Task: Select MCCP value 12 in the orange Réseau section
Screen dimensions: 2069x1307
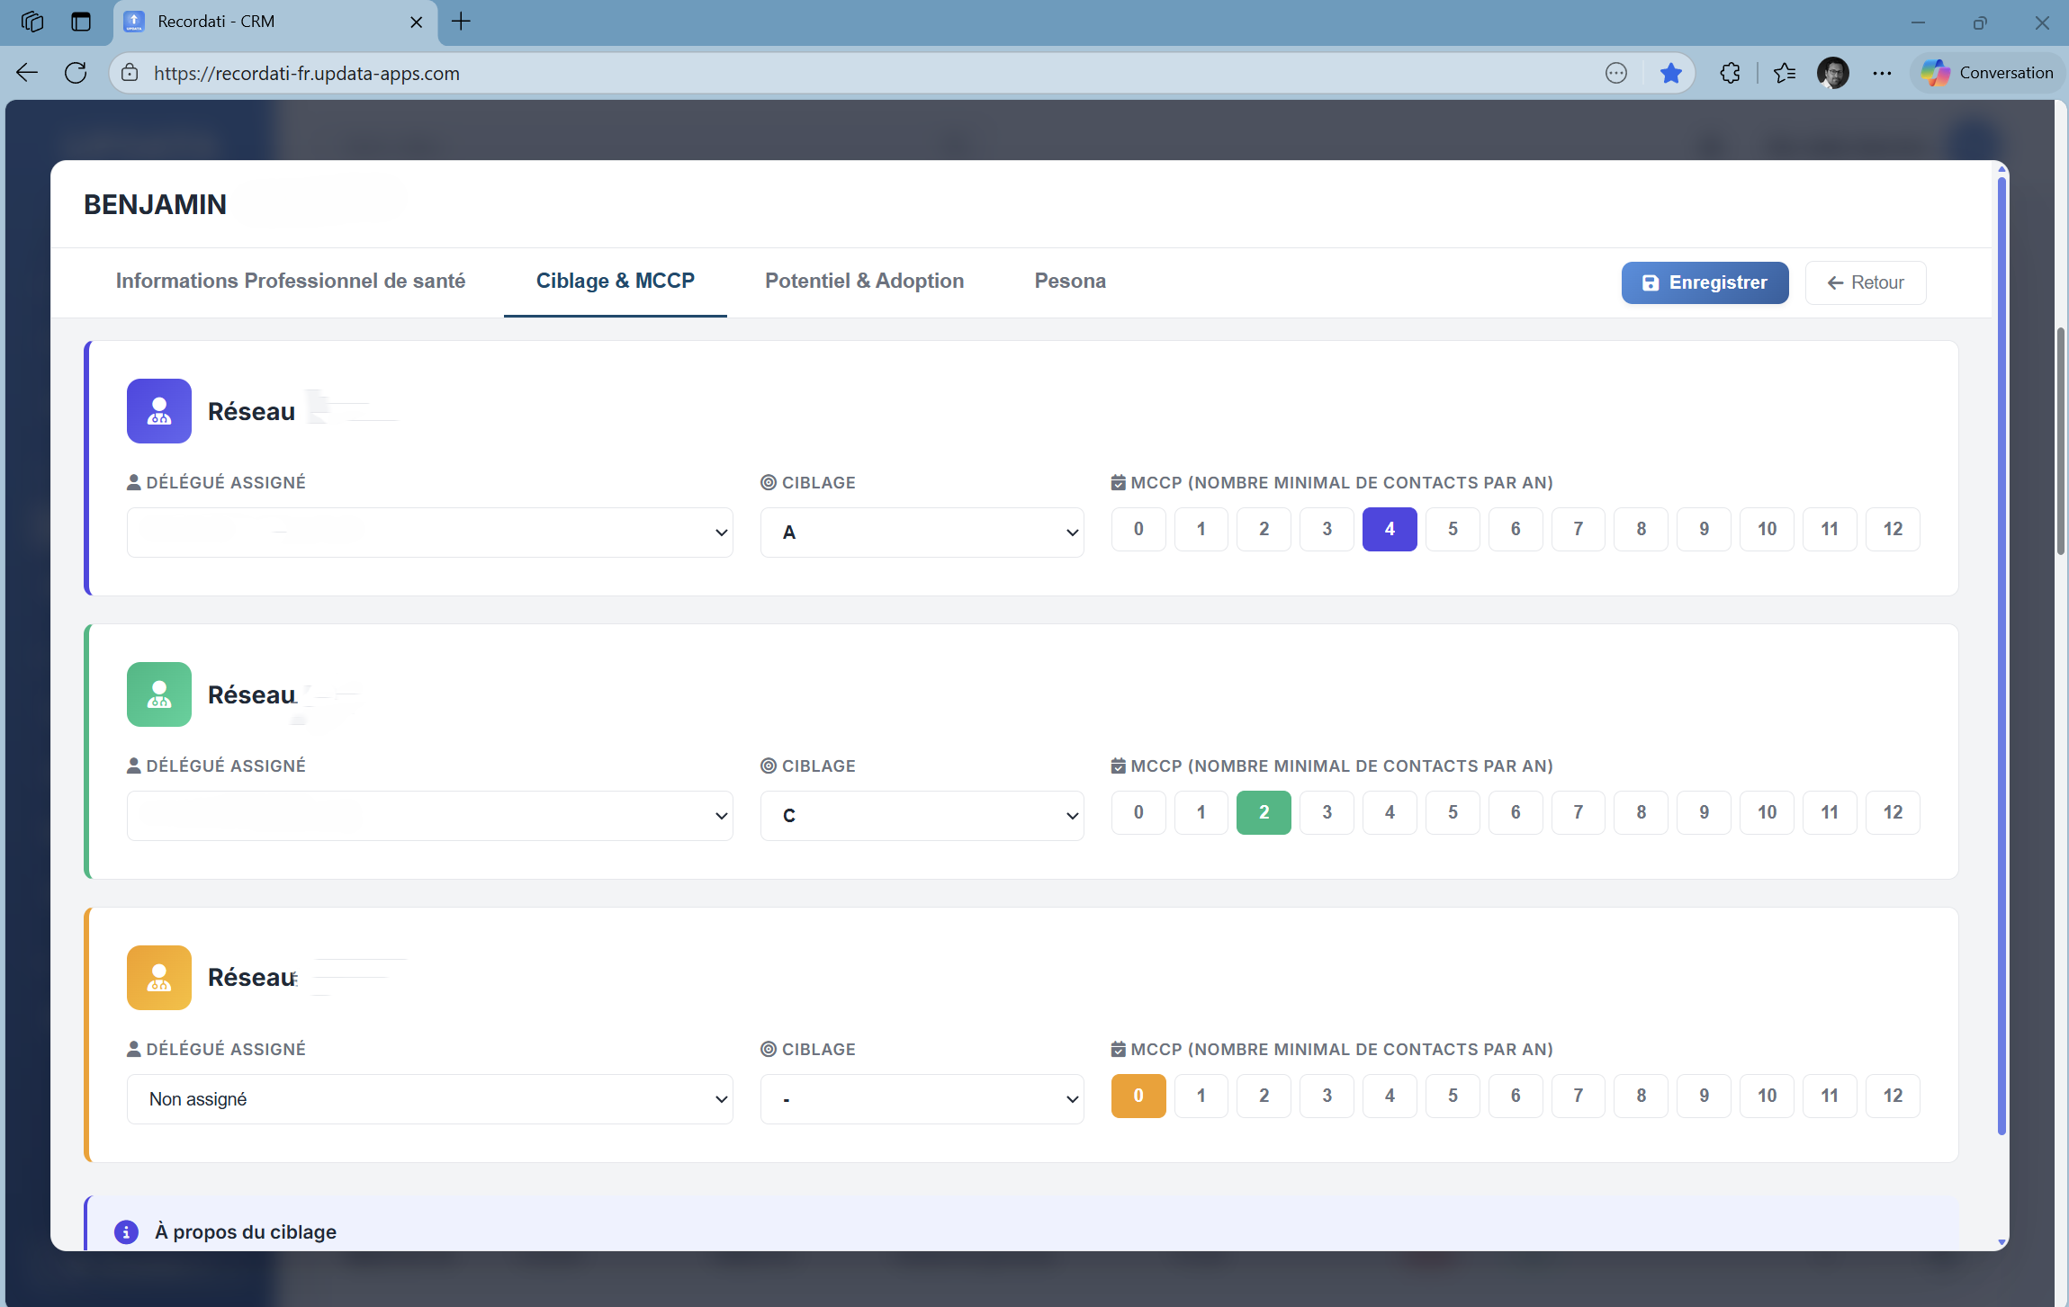Action: tap(1894, 1096)
